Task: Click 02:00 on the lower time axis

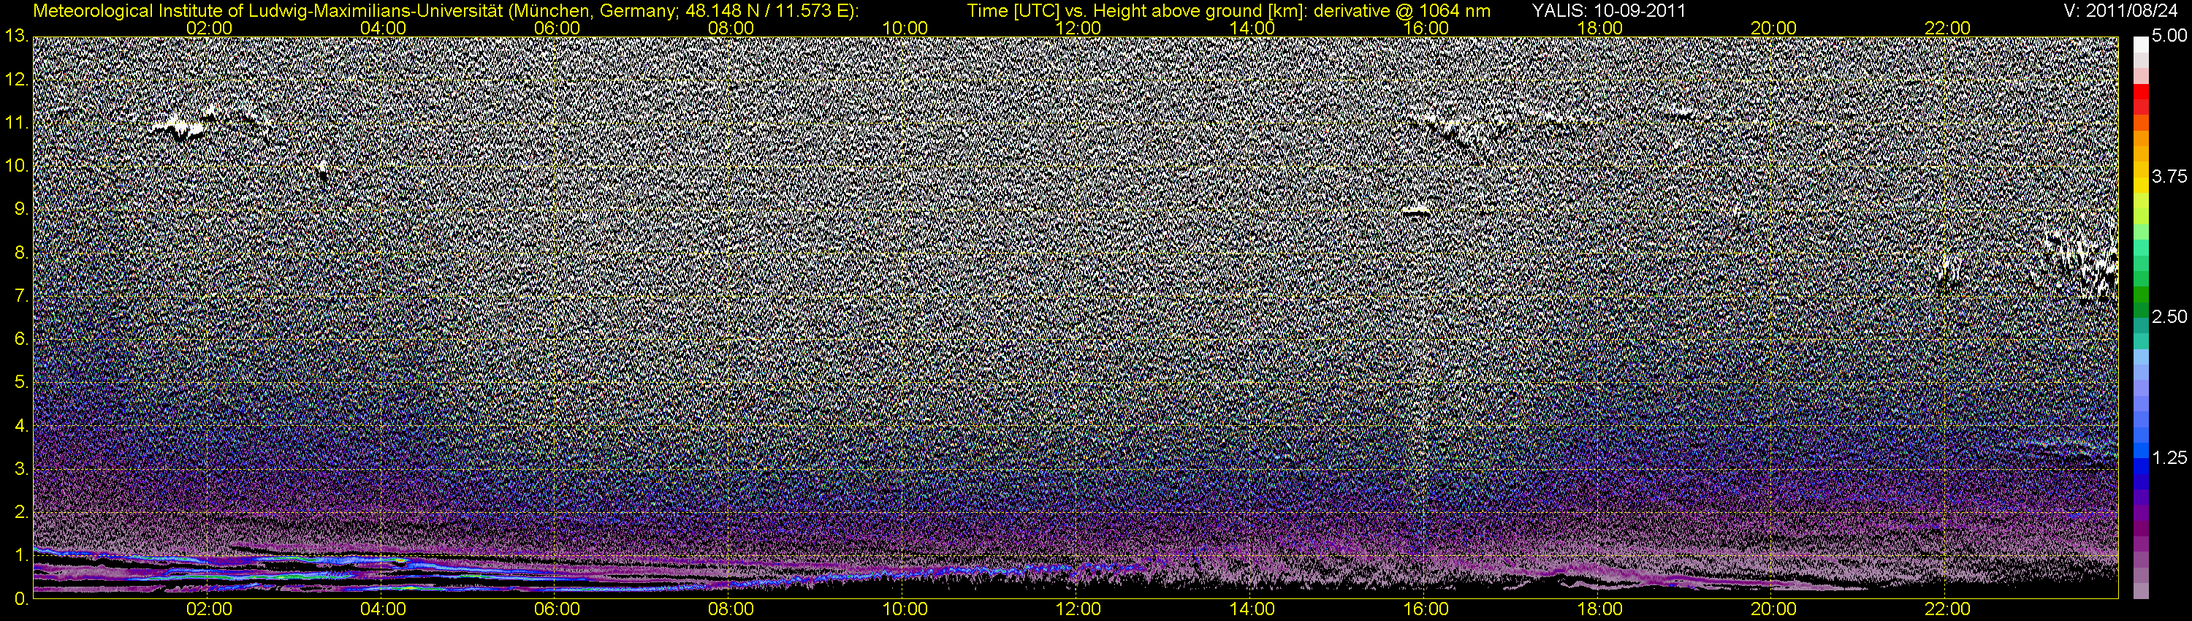Action: coord(209,609)
